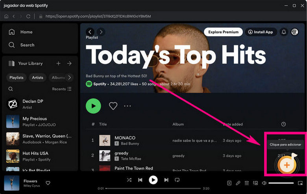Click the Explore Premium button

click(223, 32)
